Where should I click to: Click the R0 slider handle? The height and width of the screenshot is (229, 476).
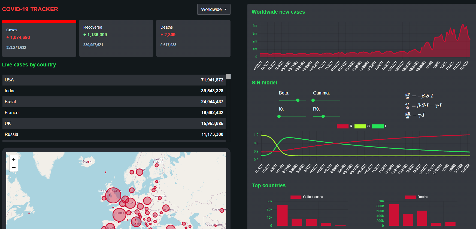[323, 116]
